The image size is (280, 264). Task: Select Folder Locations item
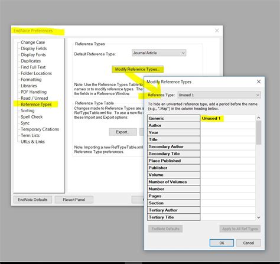click(x=36, y=73)
